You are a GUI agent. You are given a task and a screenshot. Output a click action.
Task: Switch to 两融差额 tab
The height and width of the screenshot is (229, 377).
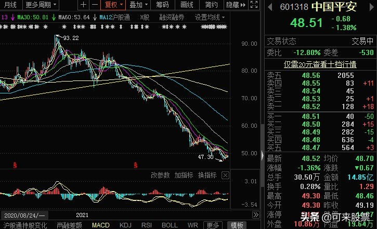coord(69,225)
